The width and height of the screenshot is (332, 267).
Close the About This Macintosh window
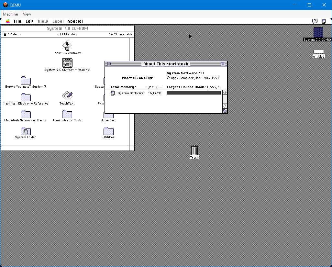[109, 64]
